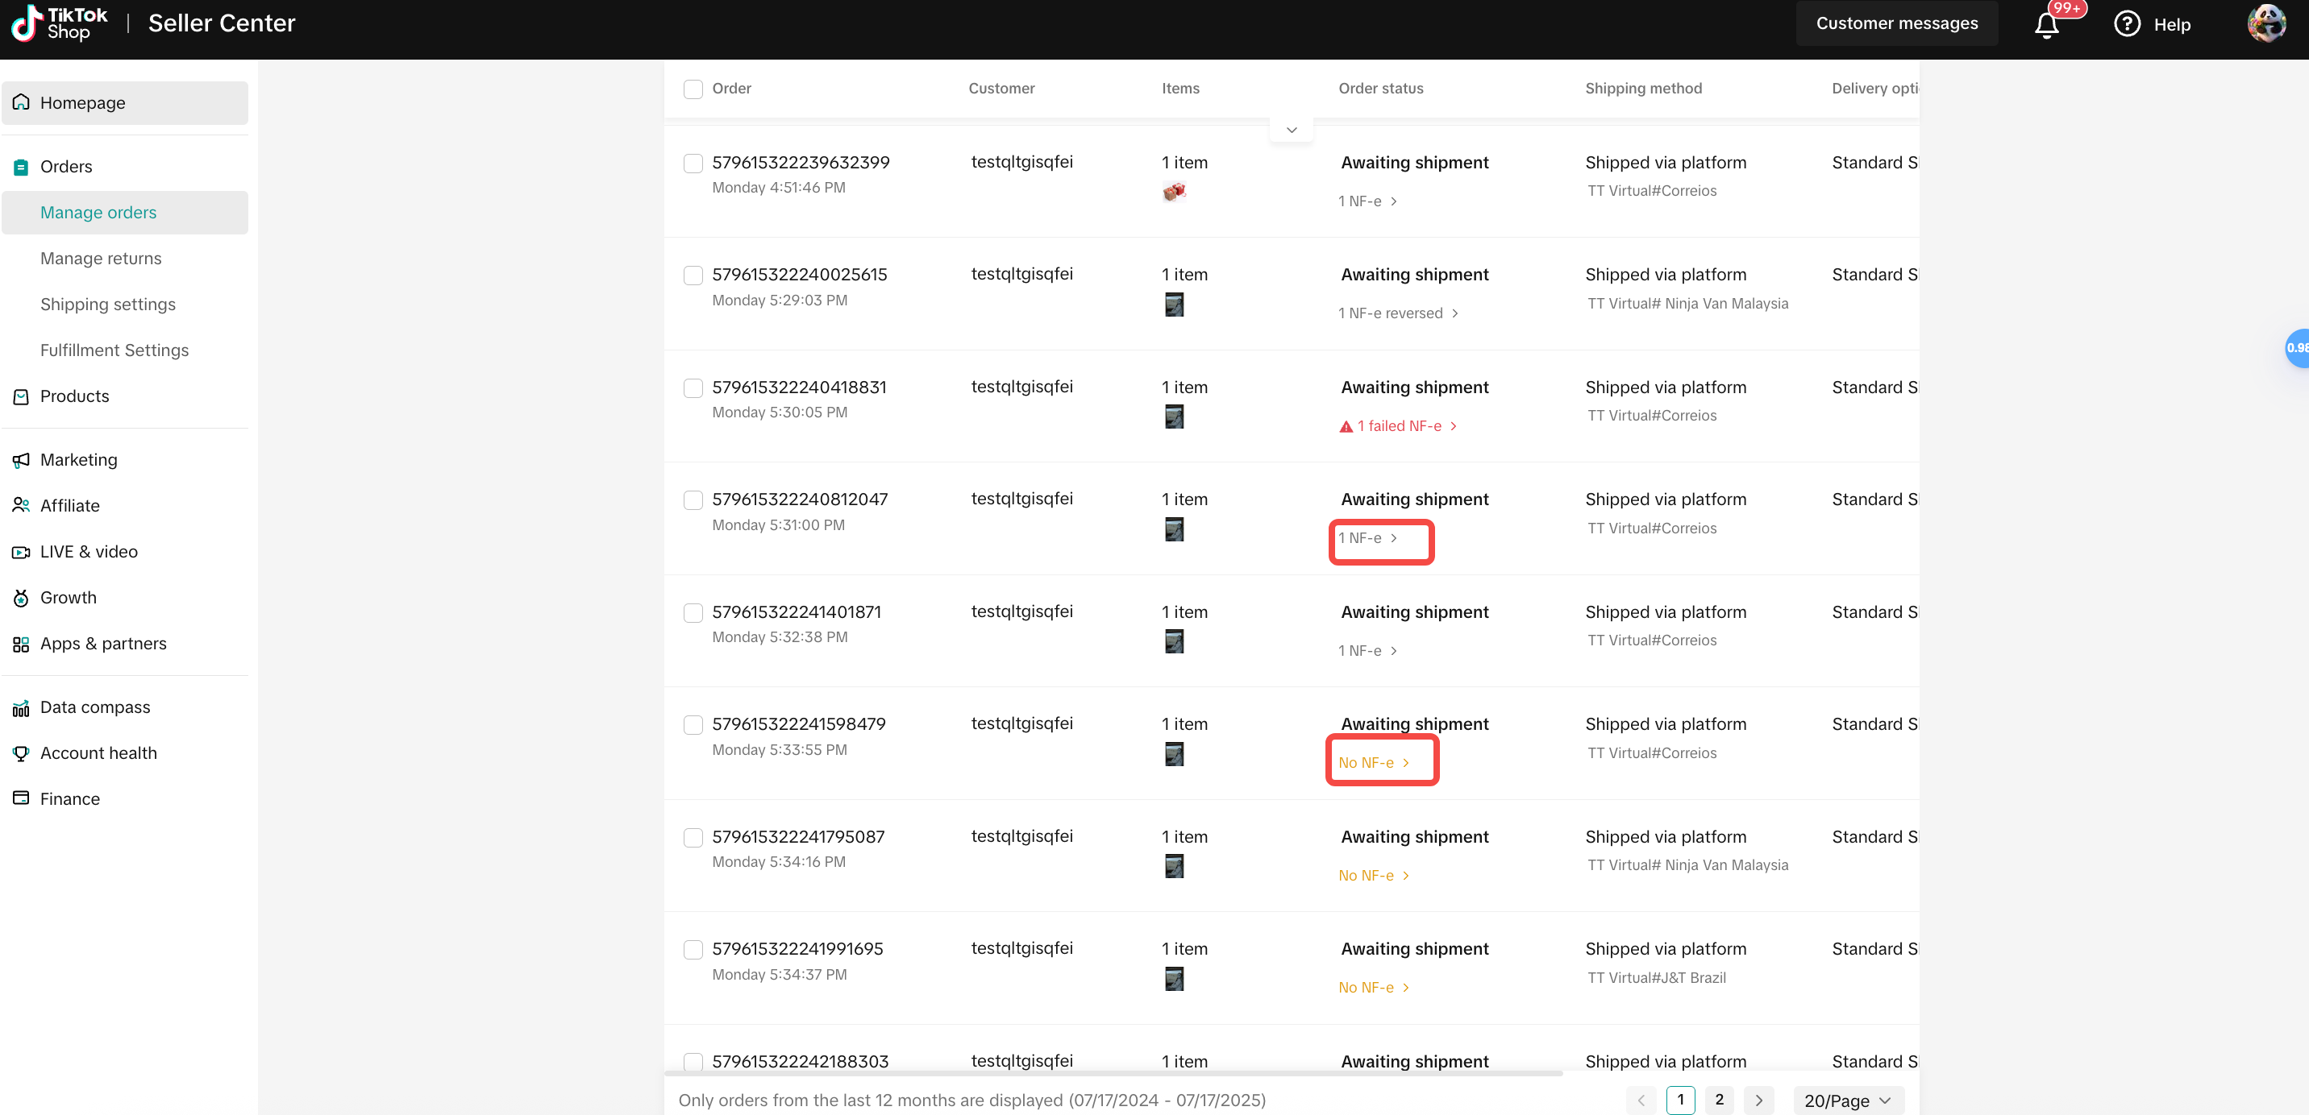Expand 1 NF-e for order 579615322239632399
This screenshot has height=1115, width=2309.
tap(1368, 201)
